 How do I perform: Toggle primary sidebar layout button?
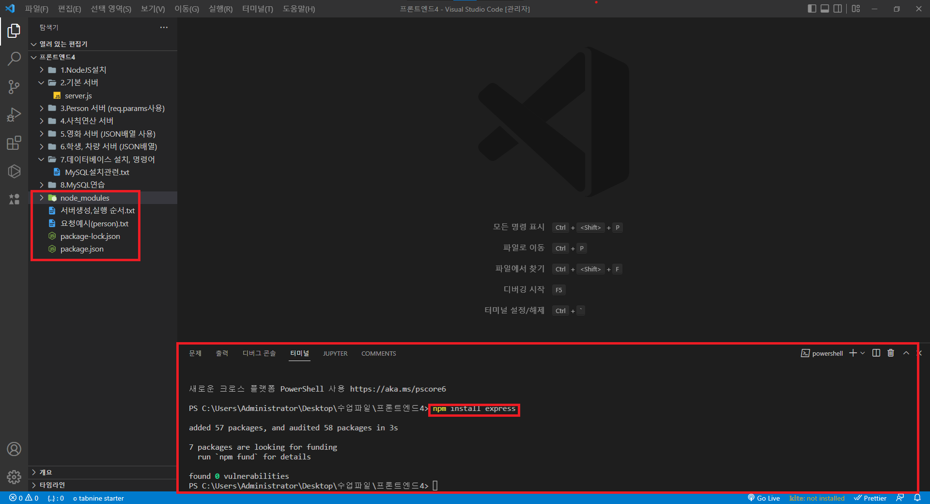click(812, 9)
